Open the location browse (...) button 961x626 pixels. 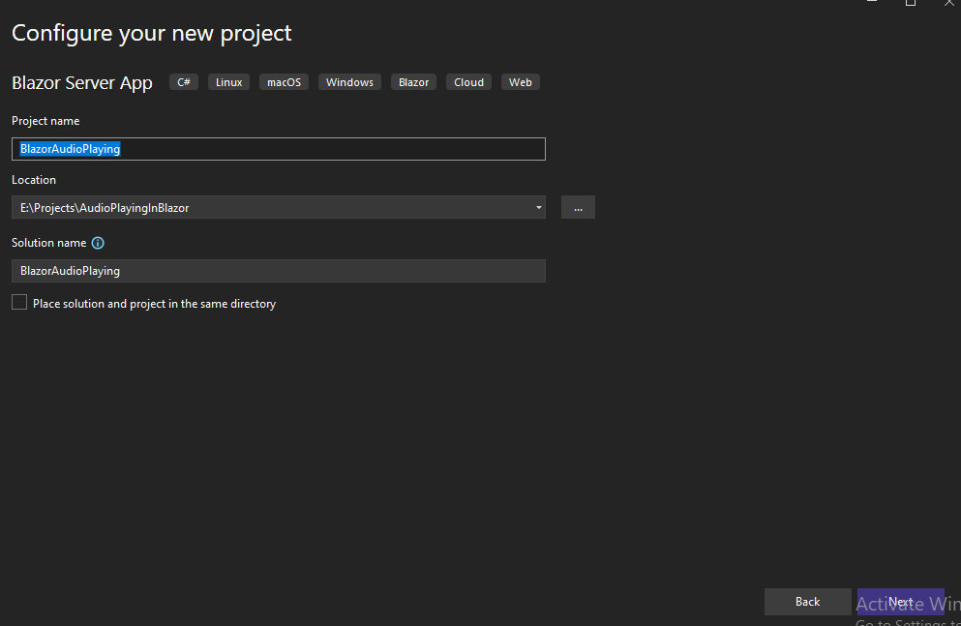(578, 207)
